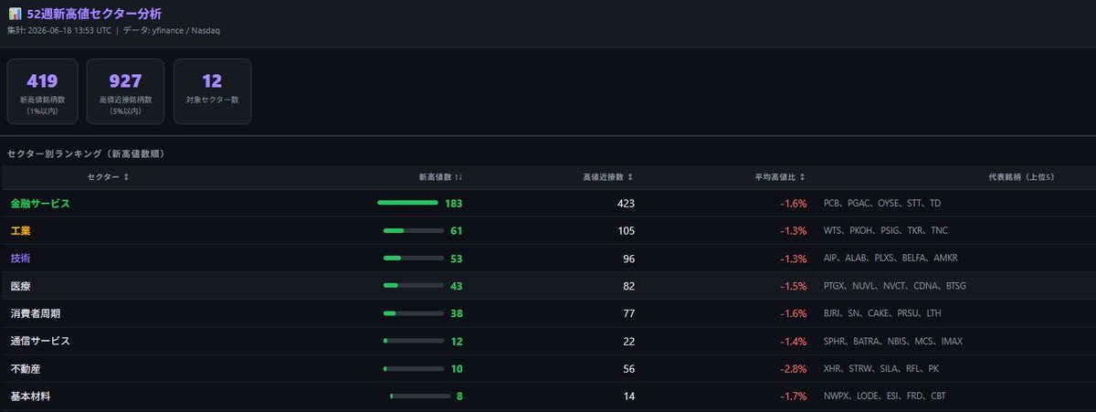The width and height of the screenshot is (1096, 412).
Task: Click the 43 new-high count value
Action: 457,286
